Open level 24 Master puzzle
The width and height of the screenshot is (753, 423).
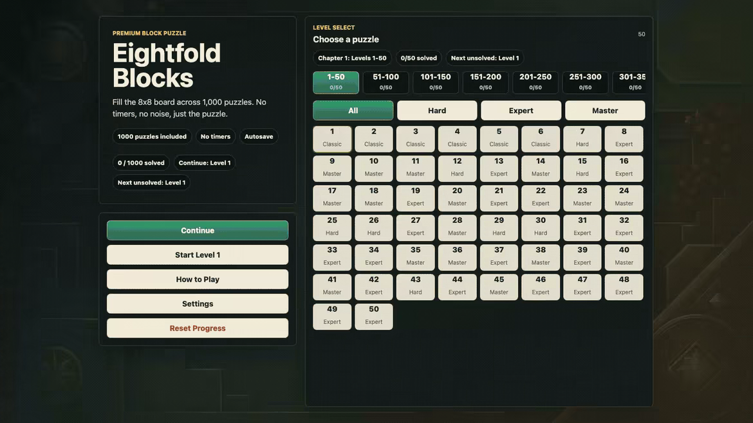pos(624,198)
